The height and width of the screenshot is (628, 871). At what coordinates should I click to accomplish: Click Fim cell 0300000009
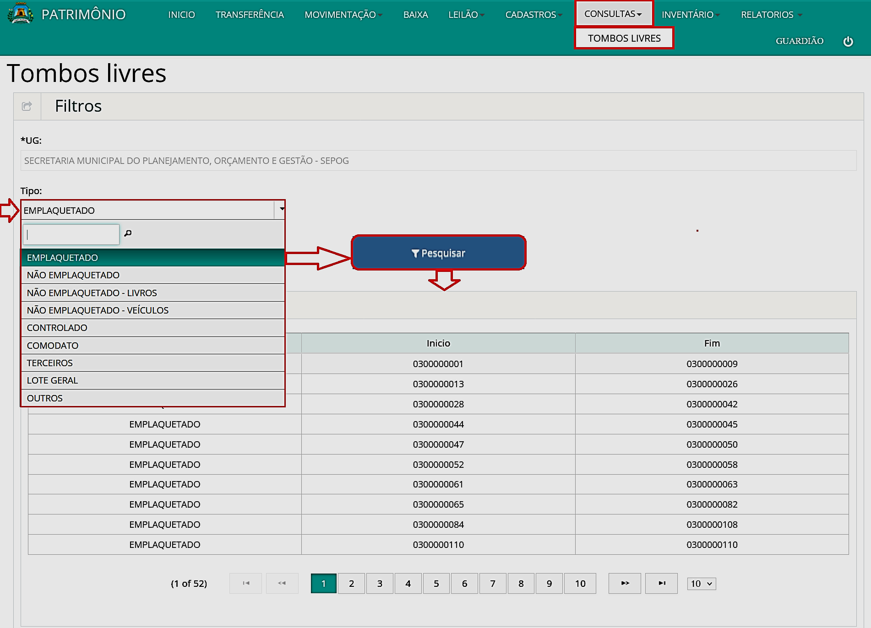(712, 364)
